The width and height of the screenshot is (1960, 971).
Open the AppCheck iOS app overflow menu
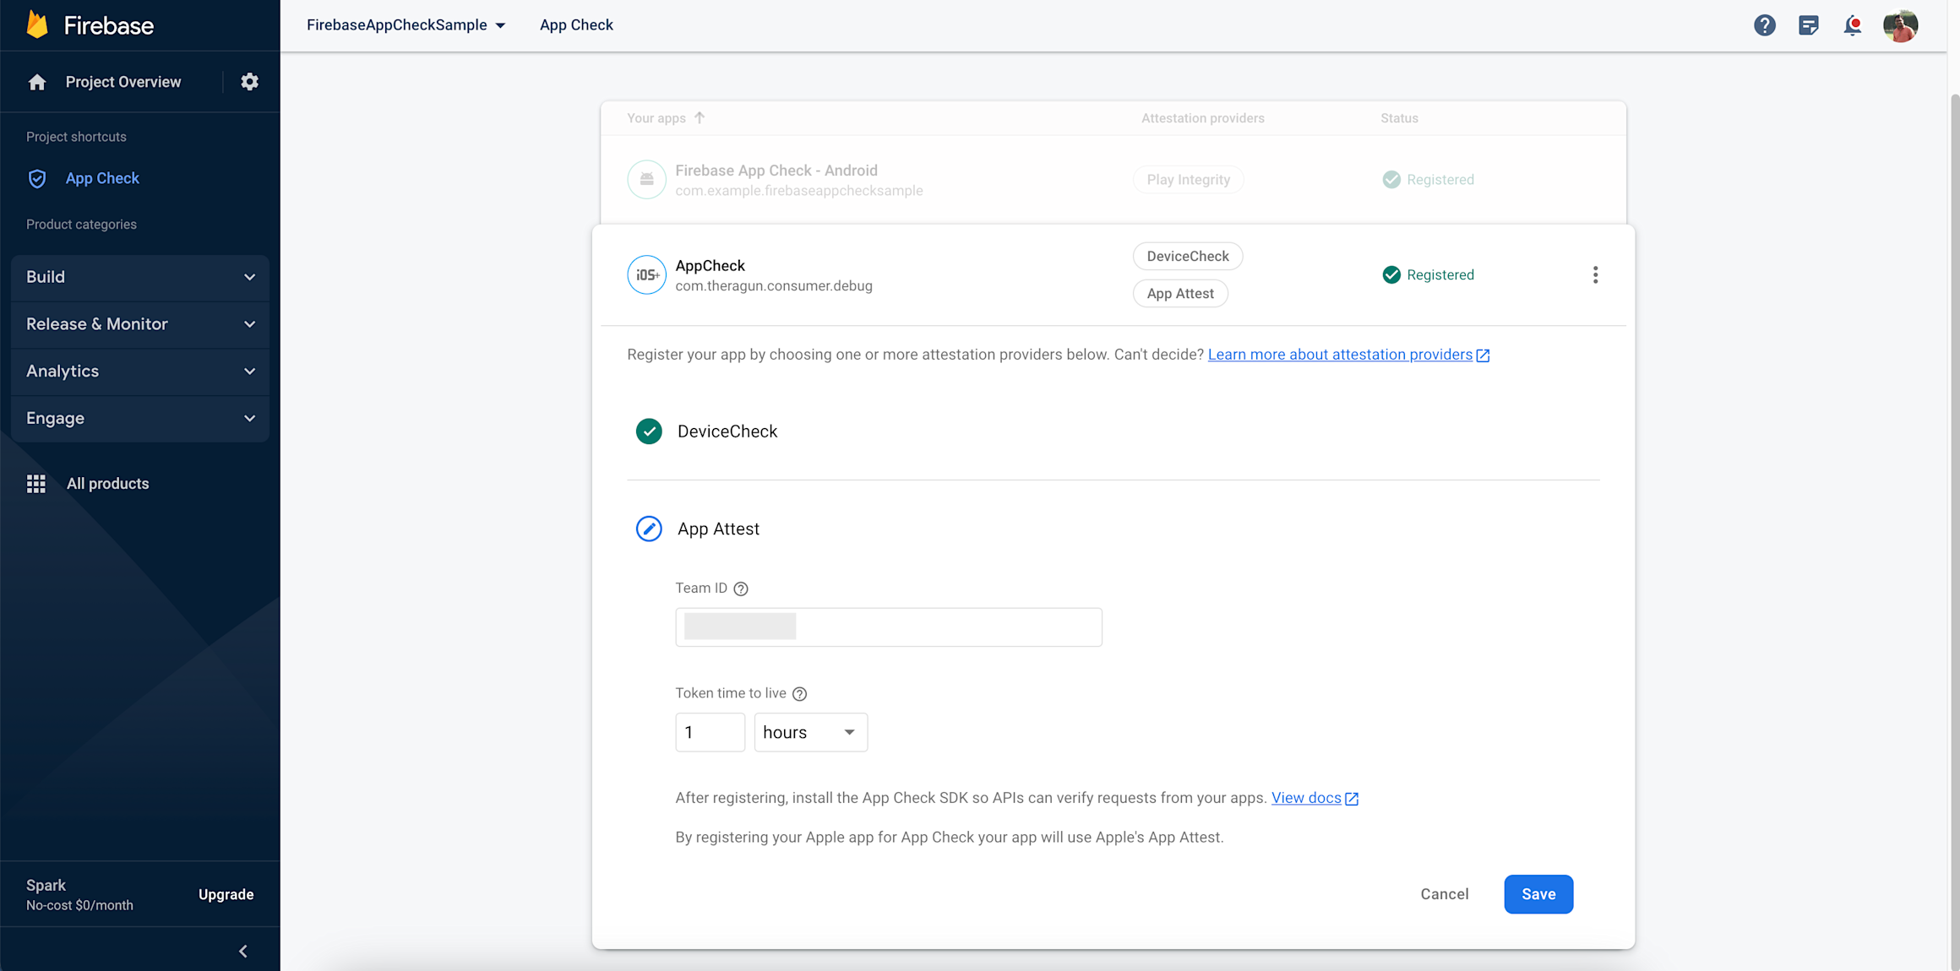[x=1596, y=274]
